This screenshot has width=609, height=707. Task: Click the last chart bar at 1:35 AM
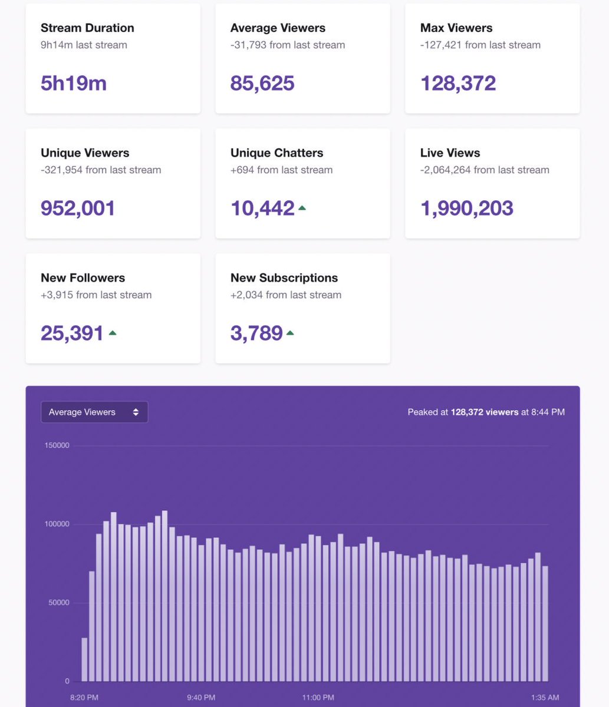point(545,624)
